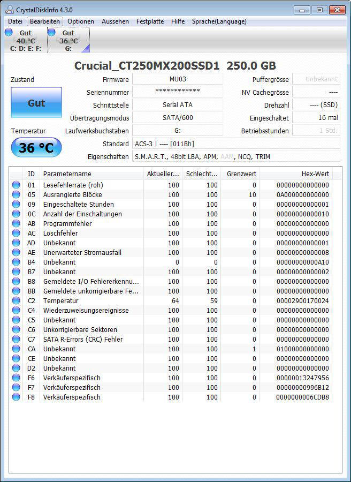This screenshot has width=351, height=482.
Task: Click the Laufwerksbuchstaben field showing G:
Action: (178, 130)
